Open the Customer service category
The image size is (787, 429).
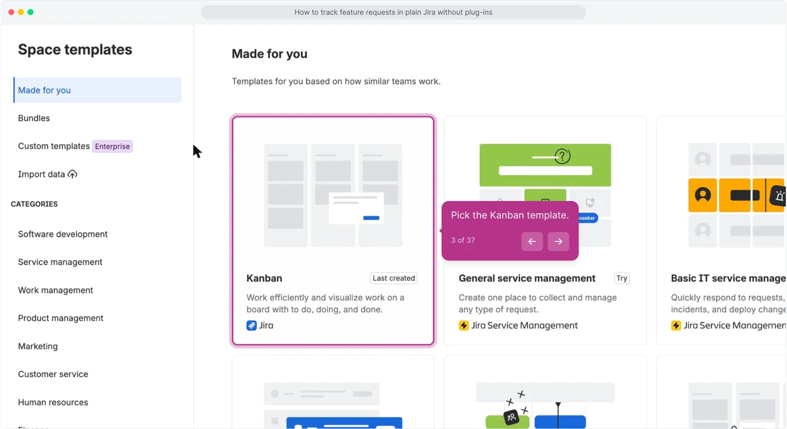[x=53, y=374]
